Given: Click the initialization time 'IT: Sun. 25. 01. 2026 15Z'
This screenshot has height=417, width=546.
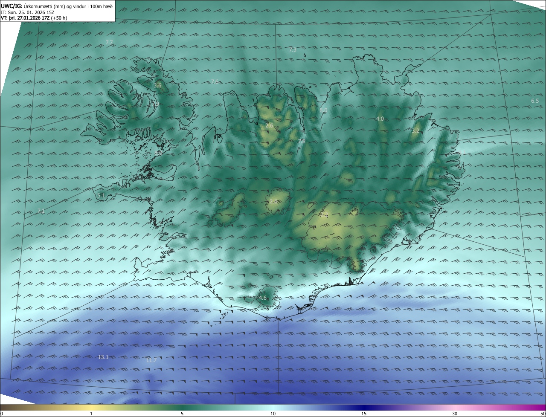Looking at the screenshot, I should pos(28,12).
